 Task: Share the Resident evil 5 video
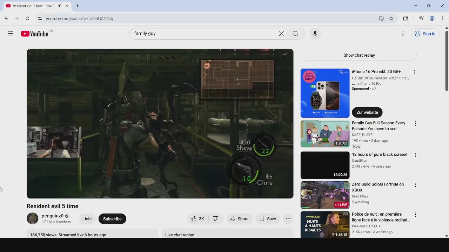[x=239, y=219]
